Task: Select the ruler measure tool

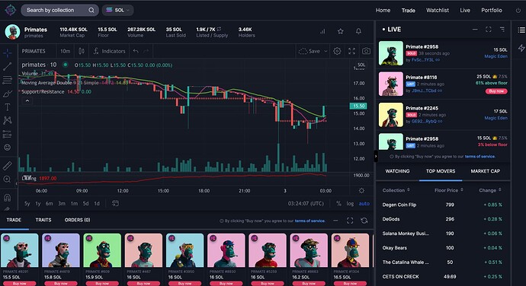Action: pos(7,165)
